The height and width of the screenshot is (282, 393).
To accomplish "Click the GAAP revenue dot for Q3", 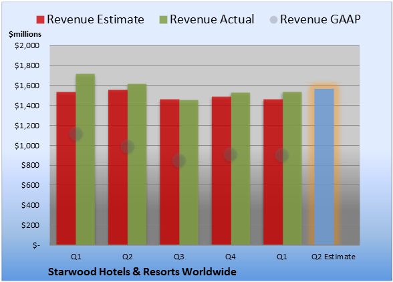I will point(179,160).
